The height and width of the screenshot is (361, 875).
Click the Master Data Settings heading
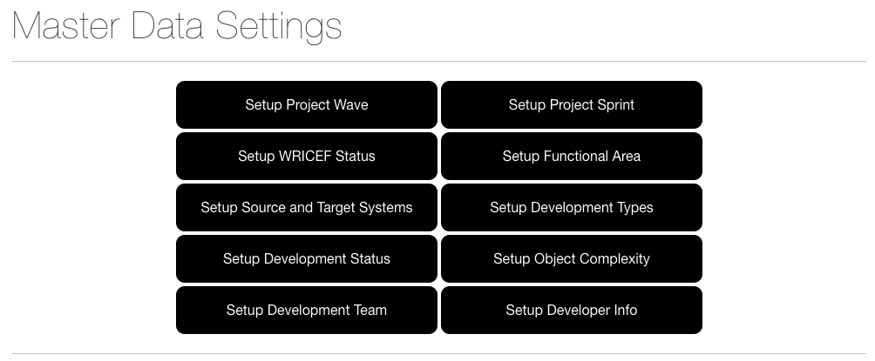click(177, 26)
